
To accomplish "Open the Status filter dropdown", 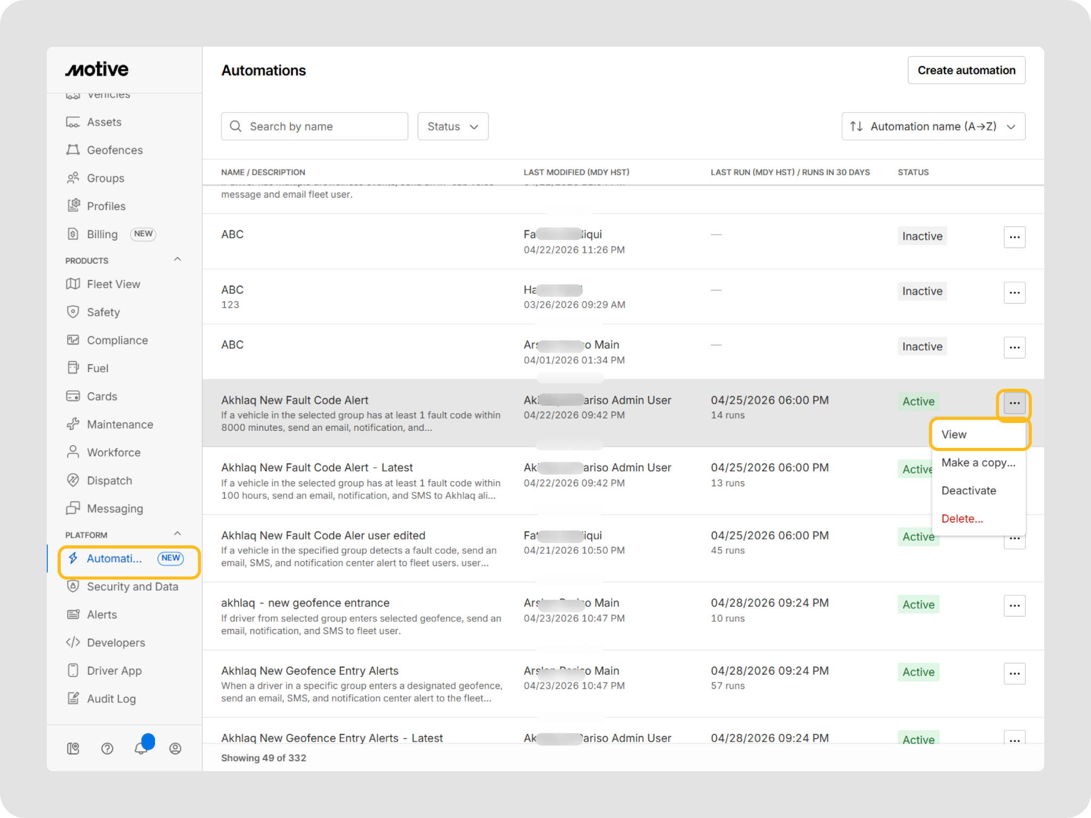I will click(x=452, y=126).
